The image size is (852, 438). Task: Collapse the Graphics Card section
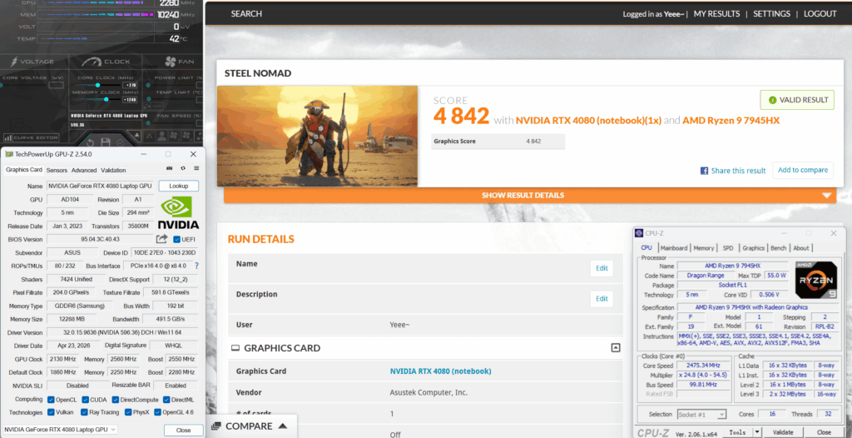coord(616,348)
